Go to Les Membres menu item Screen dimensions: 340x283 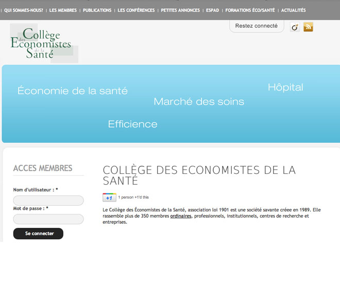click(x=63, y=10)
